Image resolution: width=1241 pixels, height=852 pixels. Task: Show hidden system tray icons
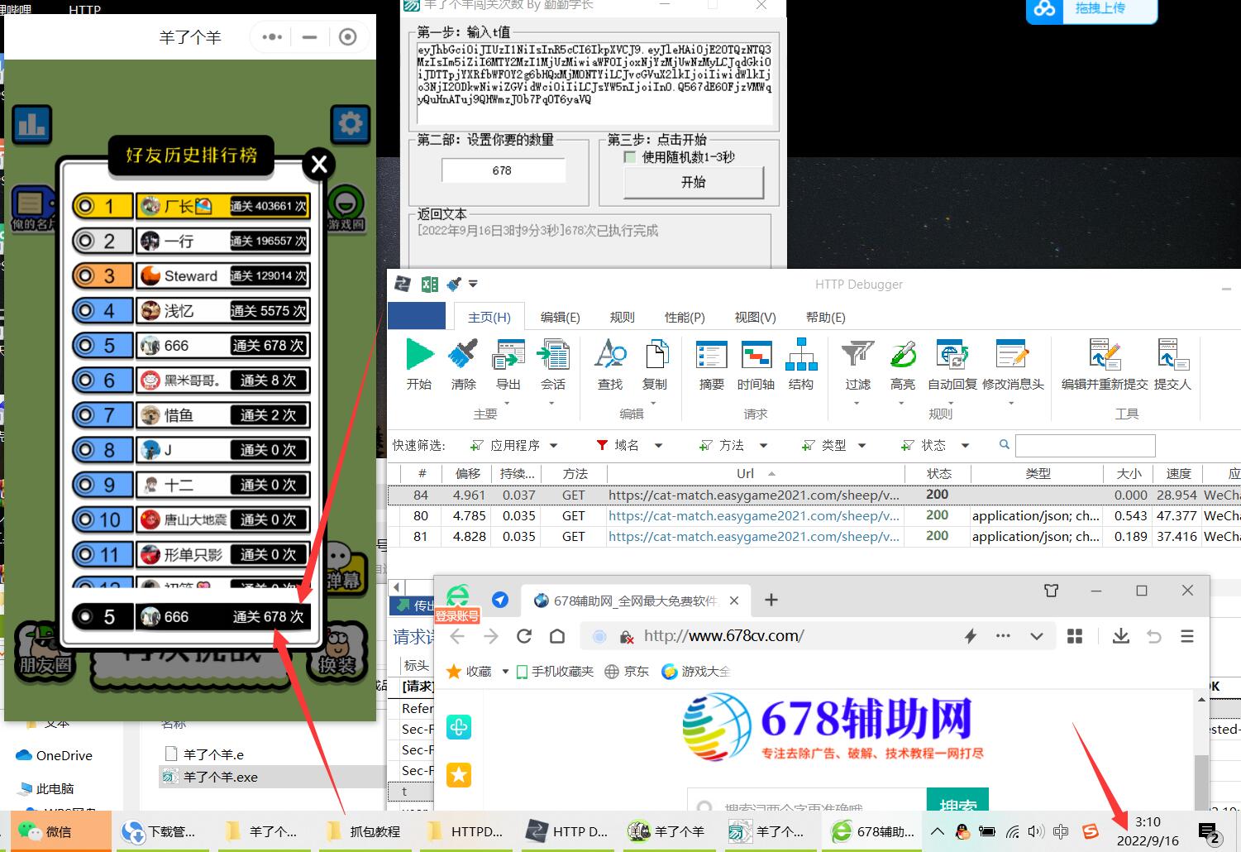(936, 831)
